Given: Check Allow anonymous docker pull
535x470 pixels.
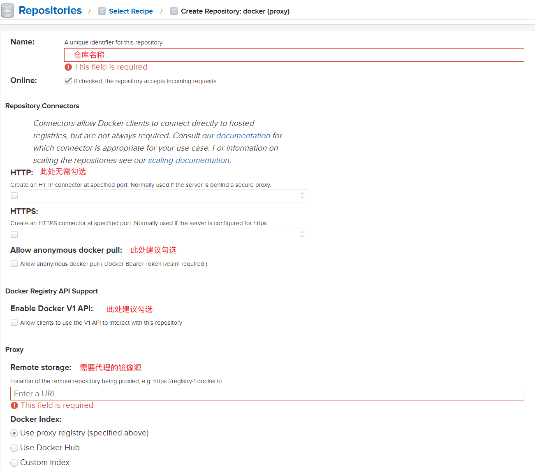Looking at the screenshot, I should coord(14,264).
